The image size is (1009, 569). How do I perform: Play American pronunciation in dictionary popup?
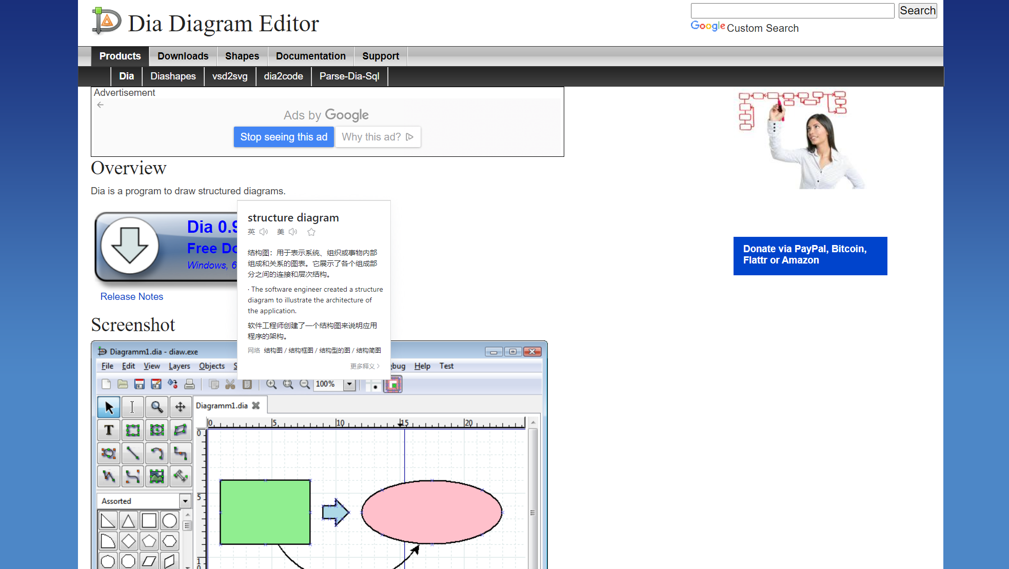(x=293, y=232)
